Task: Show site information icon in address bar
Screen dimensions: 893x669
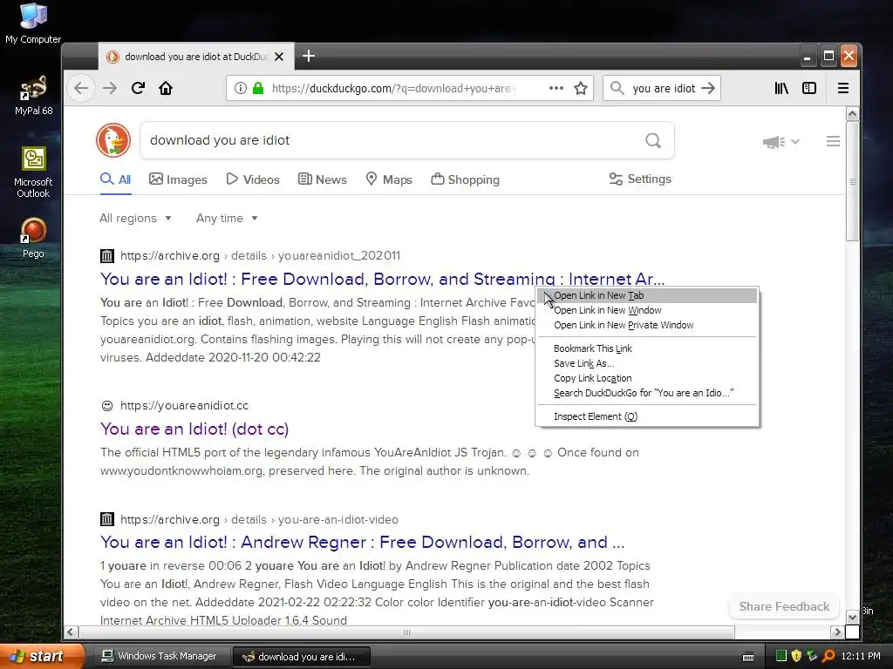Action: [x=241, y=88]
